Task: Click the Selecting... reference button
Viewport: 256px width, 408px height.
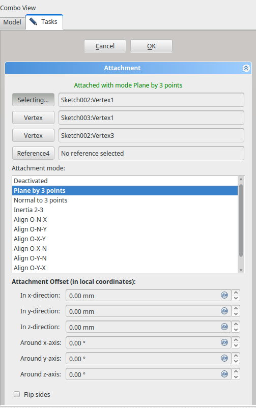Action: click(x=33, y=100)
